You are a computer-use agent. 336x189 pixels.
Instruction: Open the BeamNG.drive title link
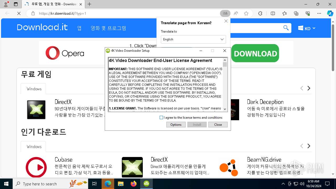click(264, 160)
